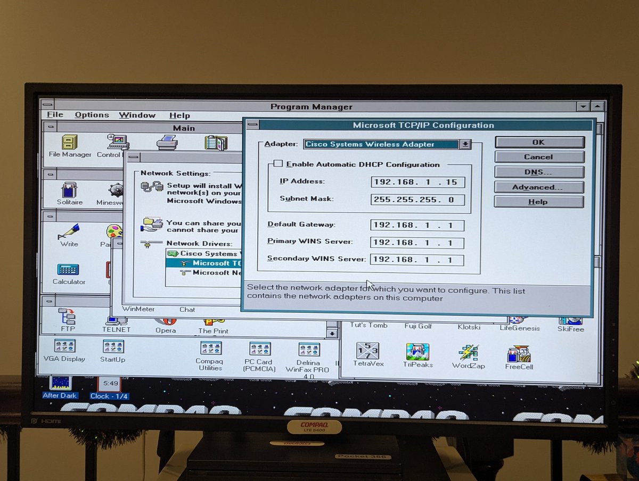Click the scroll down arrow beside The Print Shop
This screenshot has height=481, width=639.
click(x=332, y=334)
